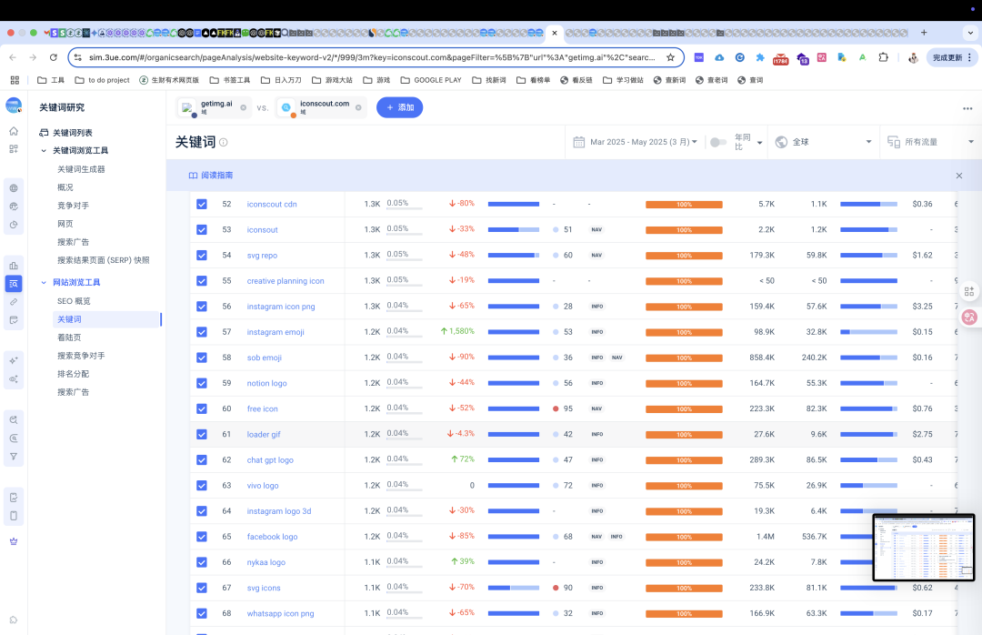This screenshot has height=635, width=982.
Task: Uncheck the row 67 svg icons checkbox
Action: [x=202, y=588]
